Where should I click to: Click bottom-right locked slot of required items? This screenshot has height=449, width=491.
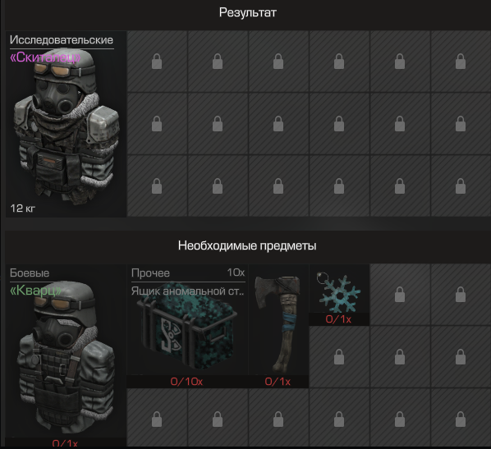461,419
